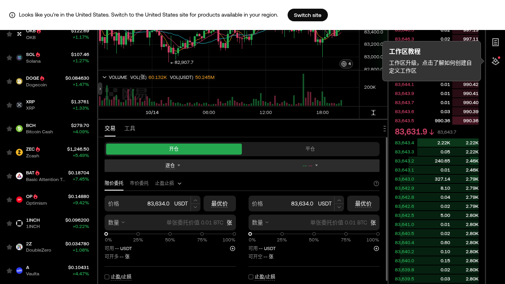505x284 pixels.
Task: Click the short-side quantity input field
Action: point(314,222)
